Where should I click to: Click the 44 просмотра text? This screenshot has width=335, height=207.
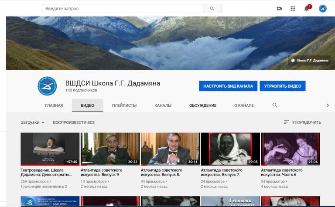coord(153,181)
